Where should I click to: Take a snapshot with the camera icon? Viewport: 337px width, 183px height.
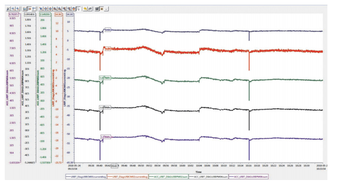point(97,8)
